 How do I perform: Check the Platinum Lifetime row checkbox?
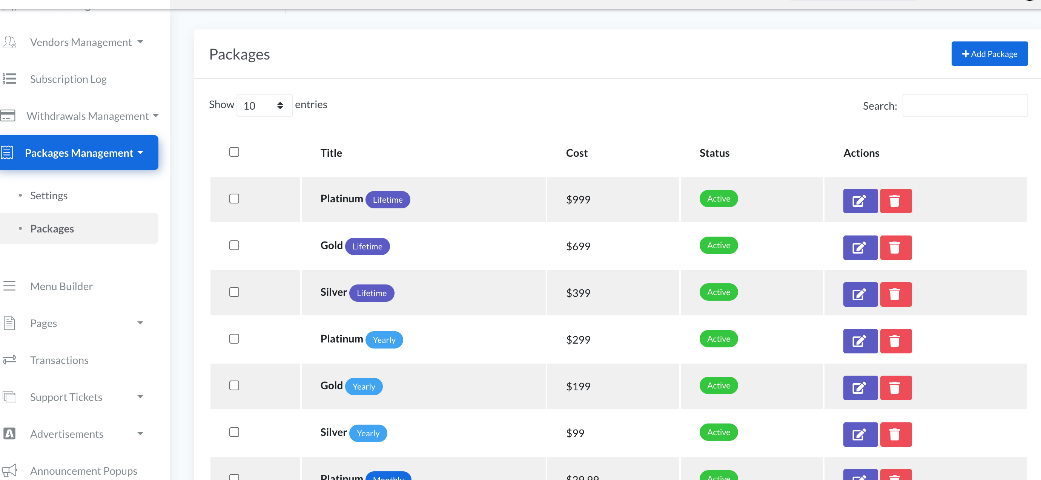pyautogui.click(x=234, y=199)
